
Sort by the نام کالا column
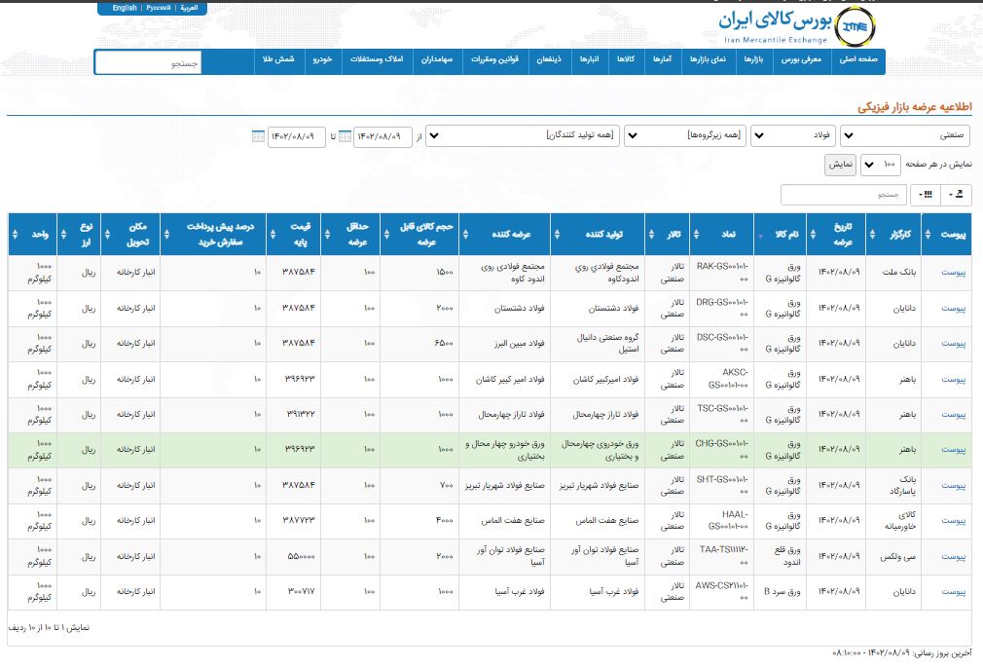coord(781,235)
